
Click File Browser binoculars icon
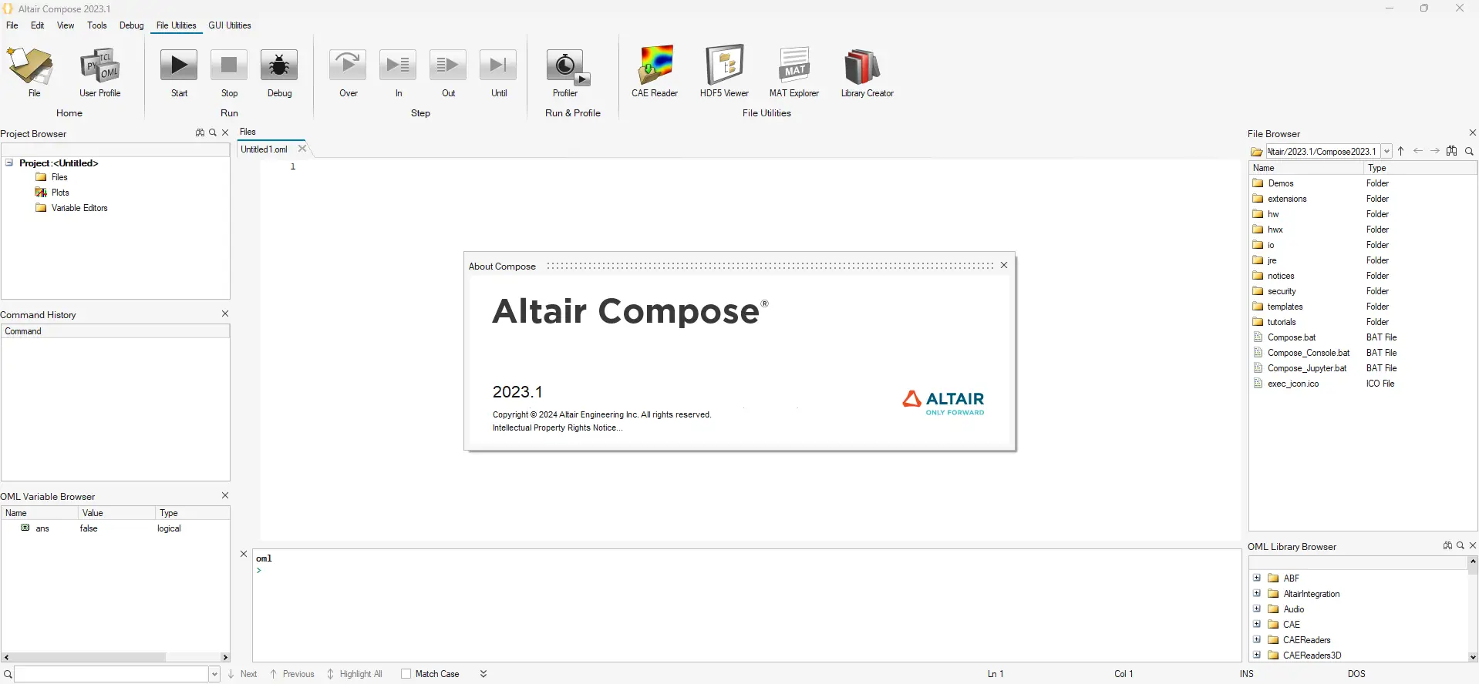tap(1452, 151)
